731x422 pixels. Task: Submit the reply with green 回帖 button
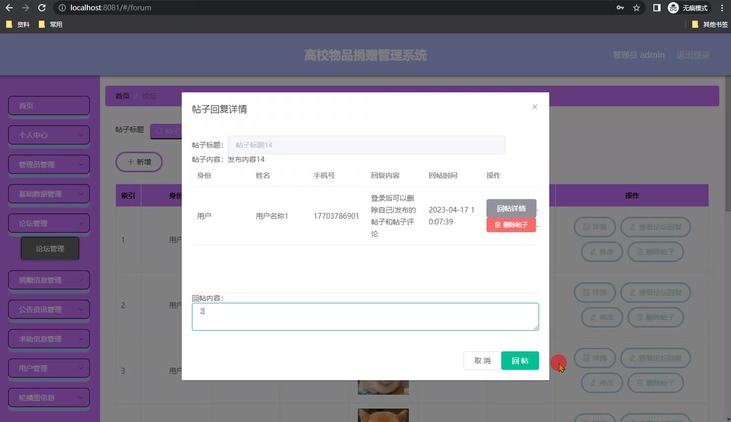pyautogui.click(x=520, y=361)
